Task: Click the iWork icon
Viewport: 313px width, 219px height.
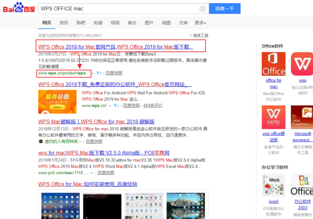Action: pyautogui.click(x=273, y=185)
